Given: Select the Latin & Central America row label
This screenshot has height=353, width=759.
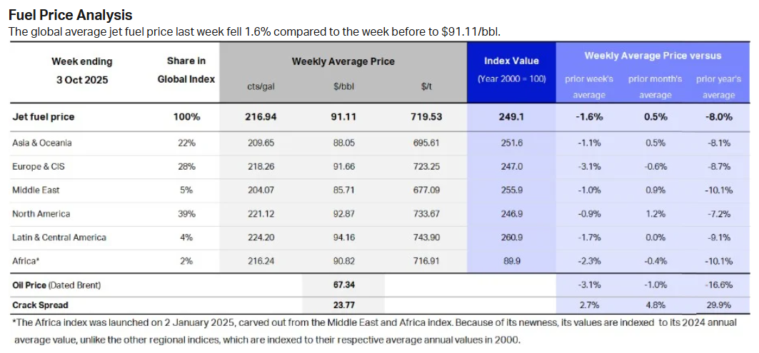Looking at the screenshot, I should 59,237.
